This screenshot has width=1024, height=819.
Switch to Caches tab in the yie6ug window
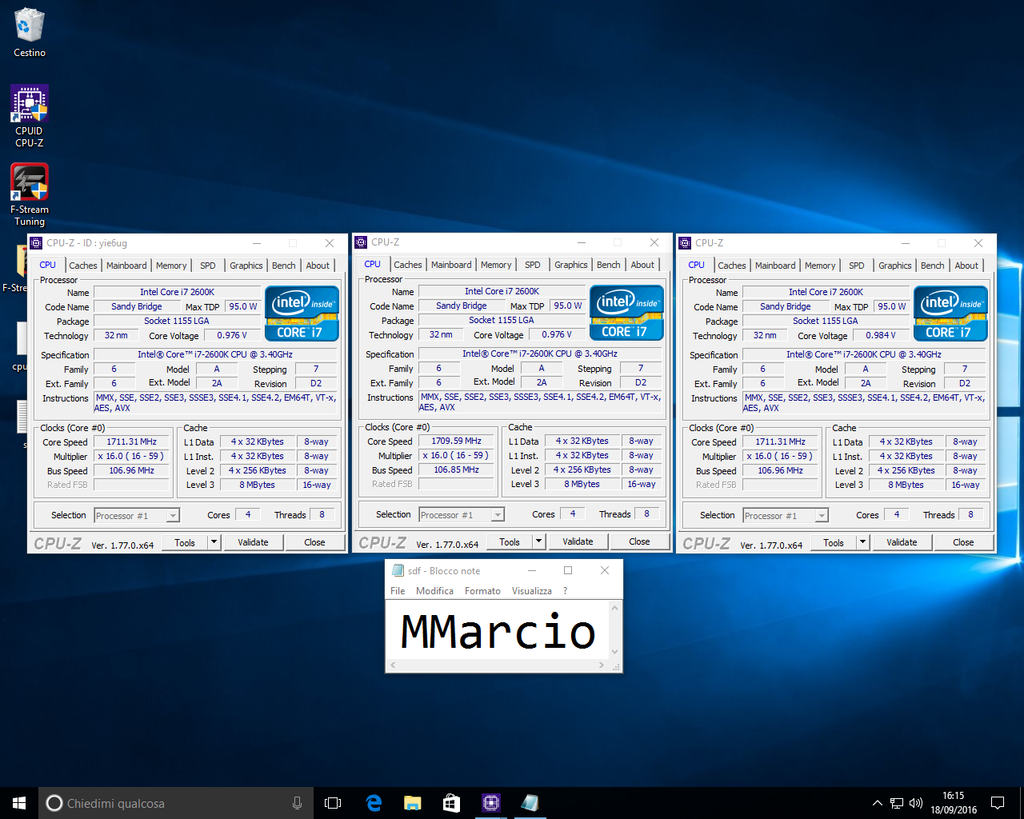pyautogui.click(x=82, y=266)
